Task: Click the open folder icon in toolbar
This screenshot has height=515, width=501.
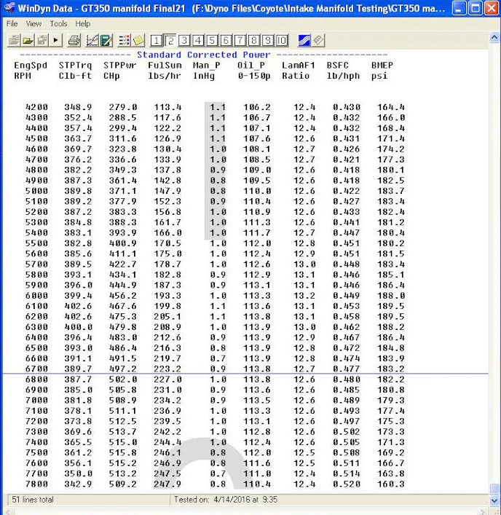Action: pos(27,40)
